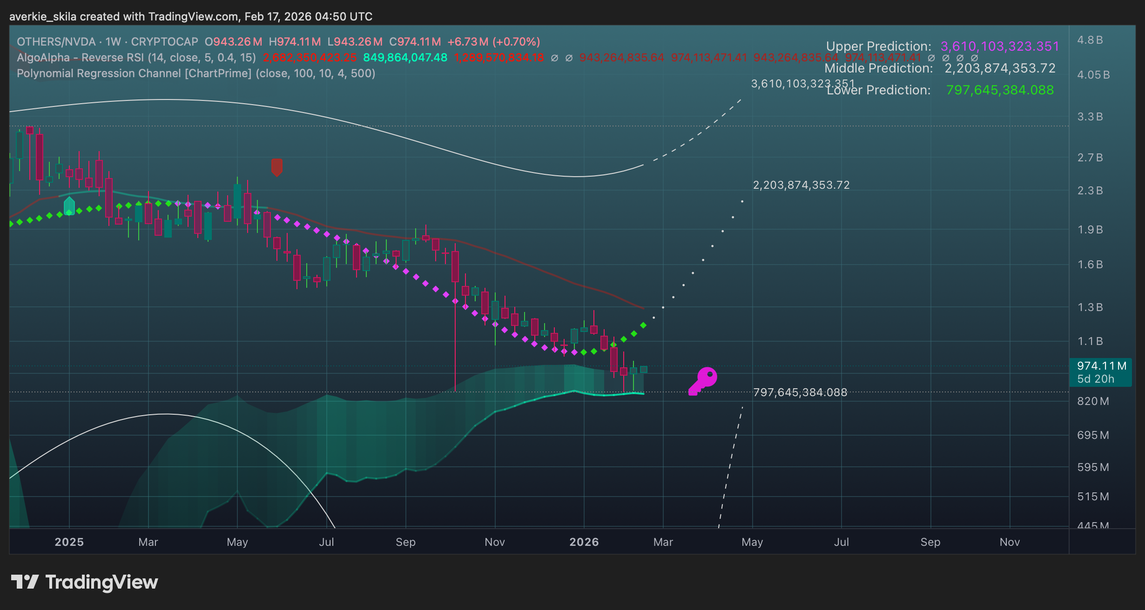Screen dimensions: 1145x610
Task: Click the 5d 20h countdown on the price axis
Action: coord(1096,379)
